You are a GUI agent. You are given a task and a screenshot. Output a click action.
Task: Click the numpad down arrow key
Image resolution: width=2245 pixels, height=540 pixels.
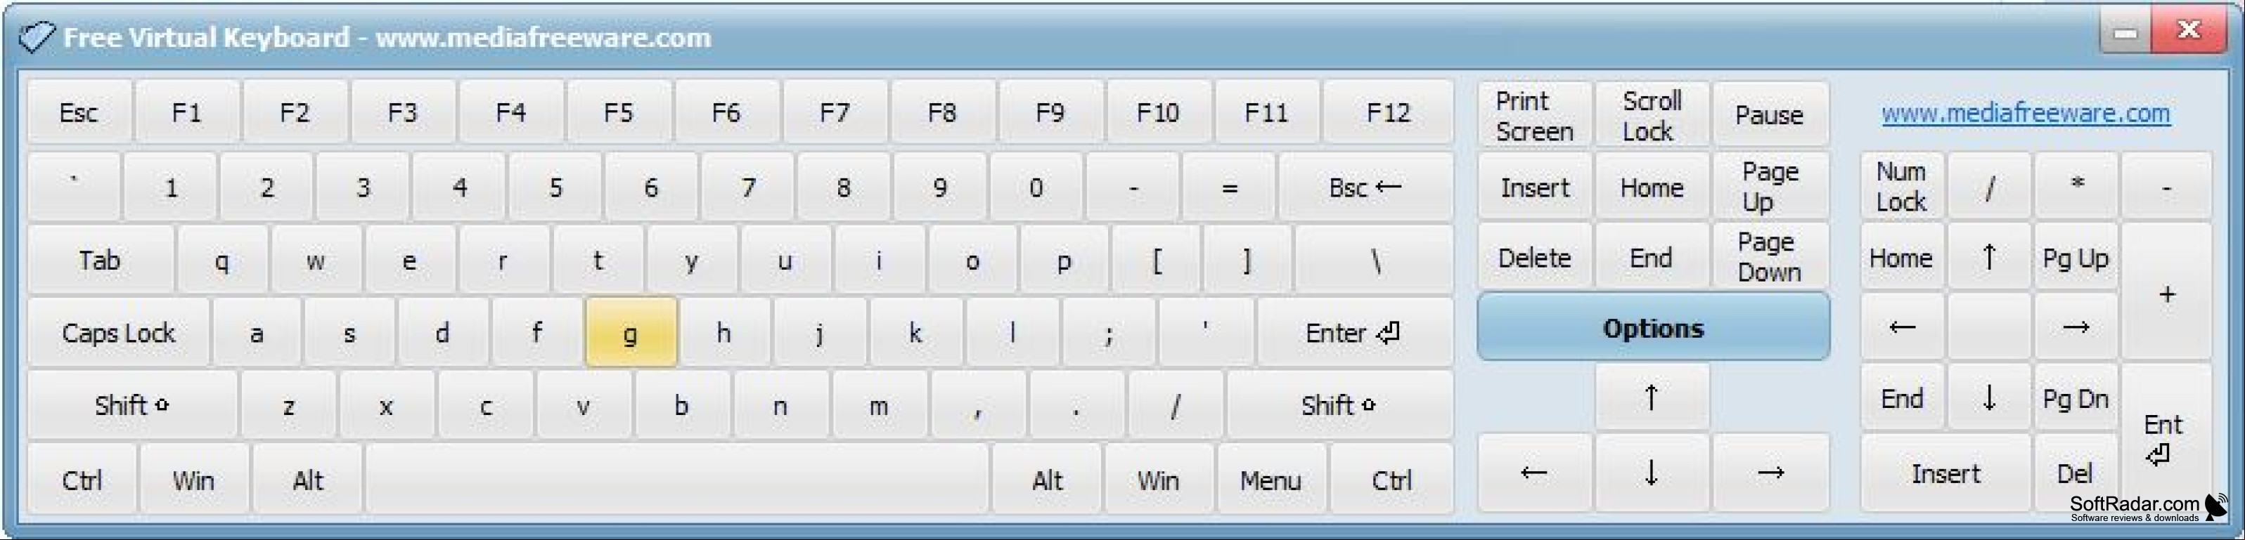1989,398
